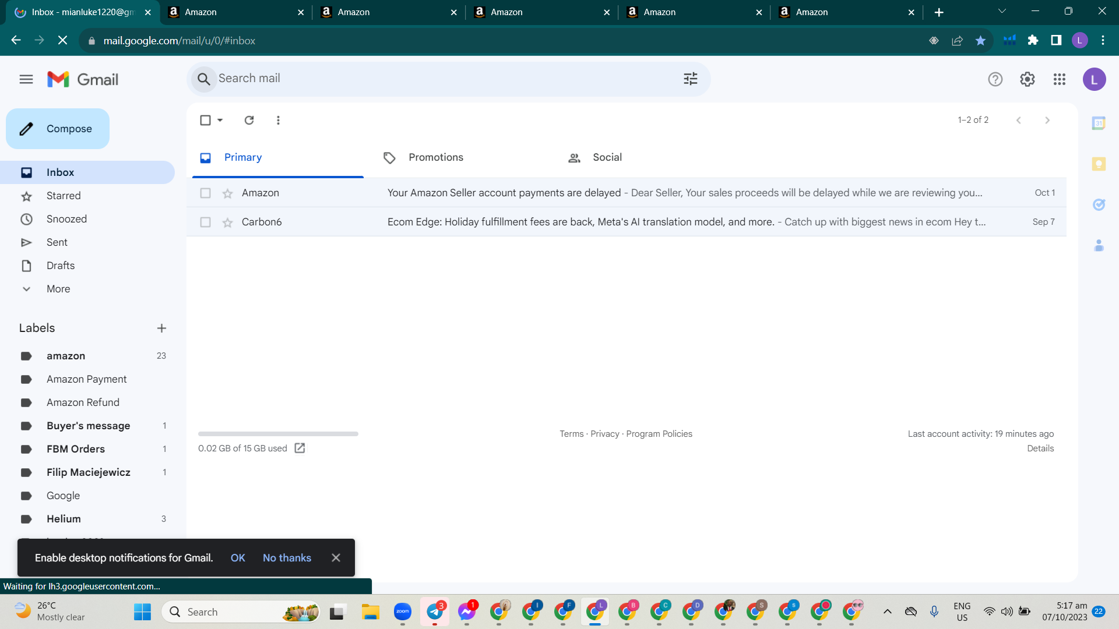Screen dimensions: 1119x629
Task: Open the Program Policies link
Action: (659, 434)
